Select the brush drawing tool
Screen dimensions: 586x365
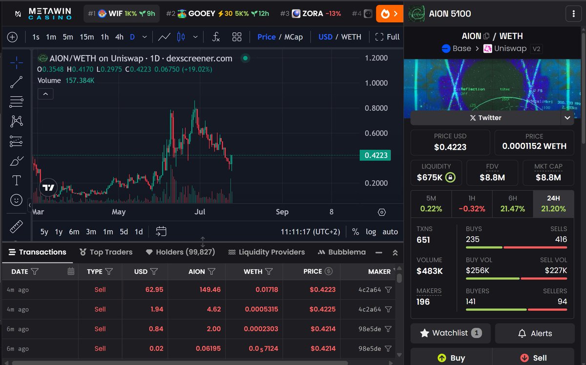coord(16,161)
